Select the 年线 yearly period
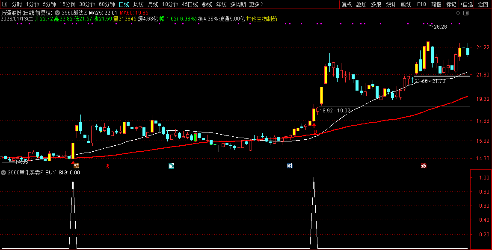This screenshot has height=250, width=492. tap(221, 4)
